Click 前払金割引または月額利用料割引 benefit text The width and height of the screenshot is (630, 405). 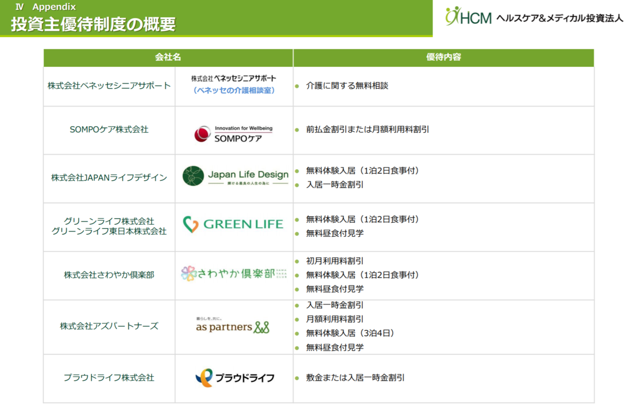coord(367,129)
